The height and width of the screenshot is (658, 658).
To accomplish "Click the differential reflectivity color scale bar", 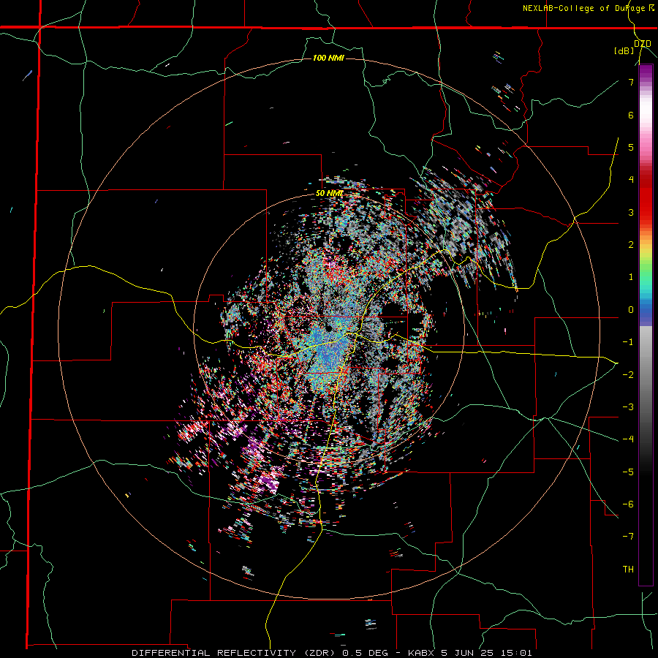I will pos(646,325).
